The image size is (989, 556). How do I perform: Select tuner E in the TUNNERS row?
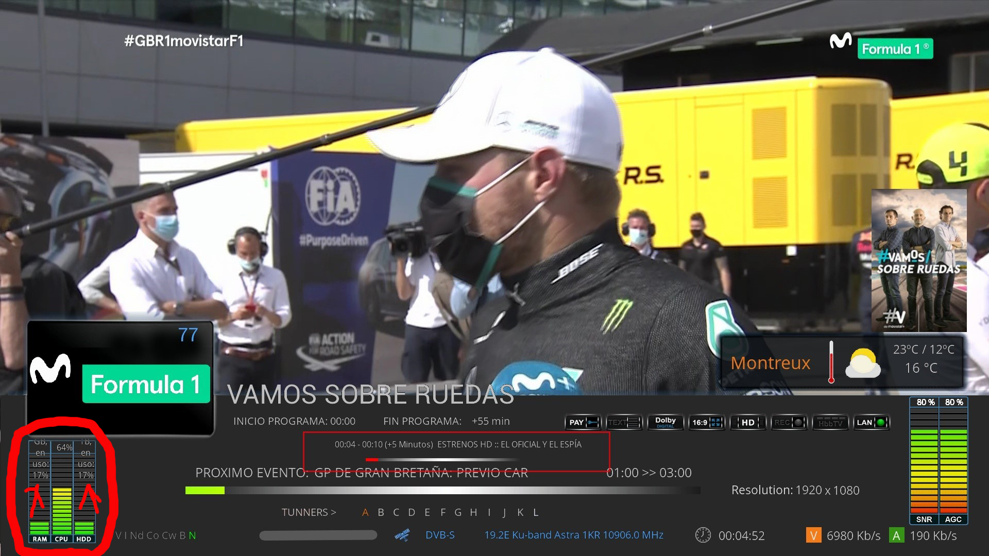click(x=428, y=512)
